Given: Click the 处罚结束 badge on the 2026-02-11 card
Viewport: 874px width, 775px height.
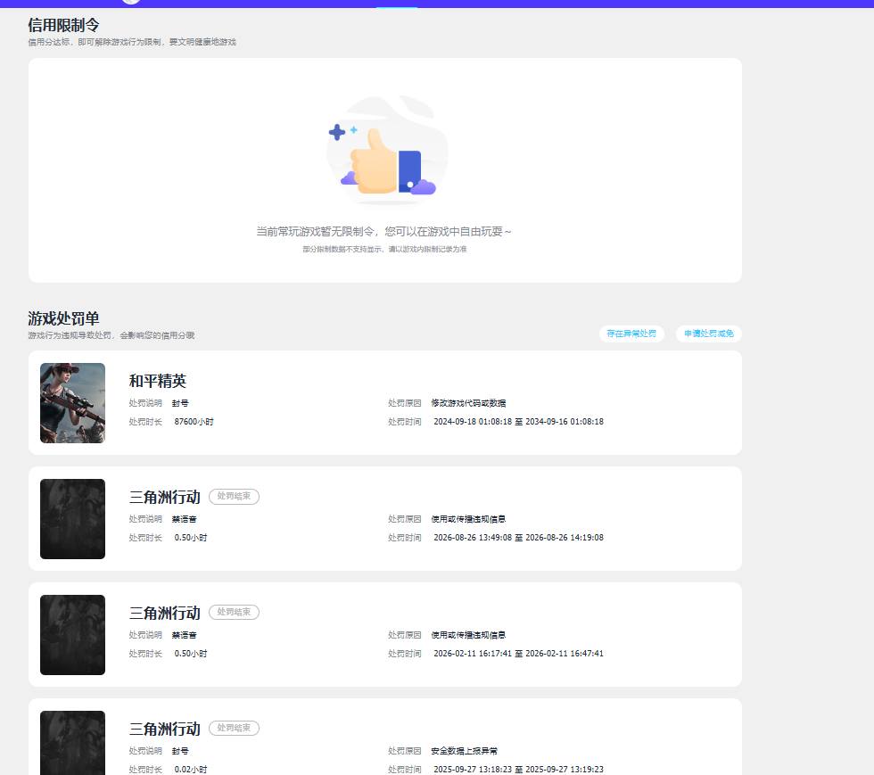Looking at the screenshot, I should click(234, 612).
